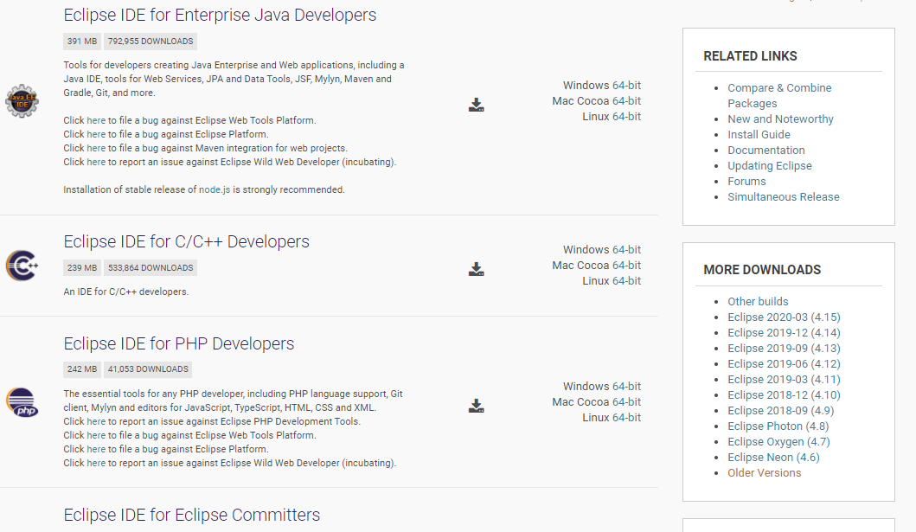Click download icon for PHP Developers package
This screenshot has height=532, width=916.
tap(476, 406)
